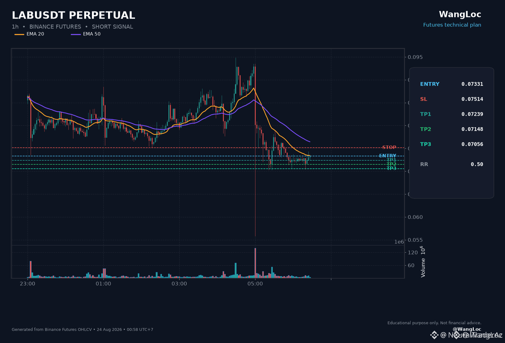
Task: Click the EMA 50 legend label
Action: pos(92,34)
